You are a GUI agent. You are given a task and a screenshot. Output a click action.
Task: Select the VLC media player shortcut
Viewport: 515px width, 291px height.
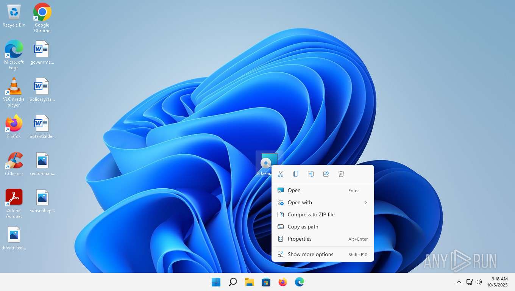point(14,92)
